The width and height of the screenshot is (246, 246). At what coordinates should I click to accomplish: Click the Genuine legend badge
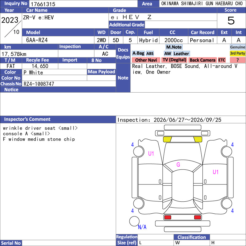(x=237, y=47)
